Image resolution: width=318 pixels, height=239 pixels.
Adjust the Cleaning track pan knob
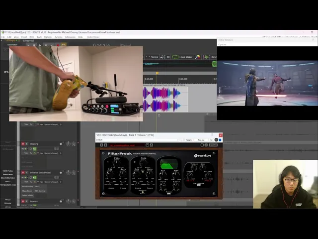tap(74, 144)
